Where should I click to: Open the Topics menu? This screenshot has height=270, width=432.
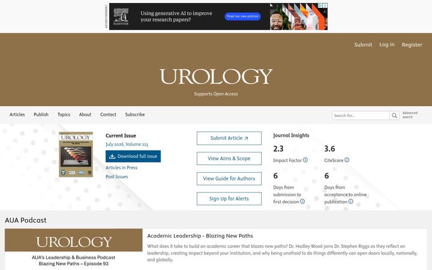point(64,115)
